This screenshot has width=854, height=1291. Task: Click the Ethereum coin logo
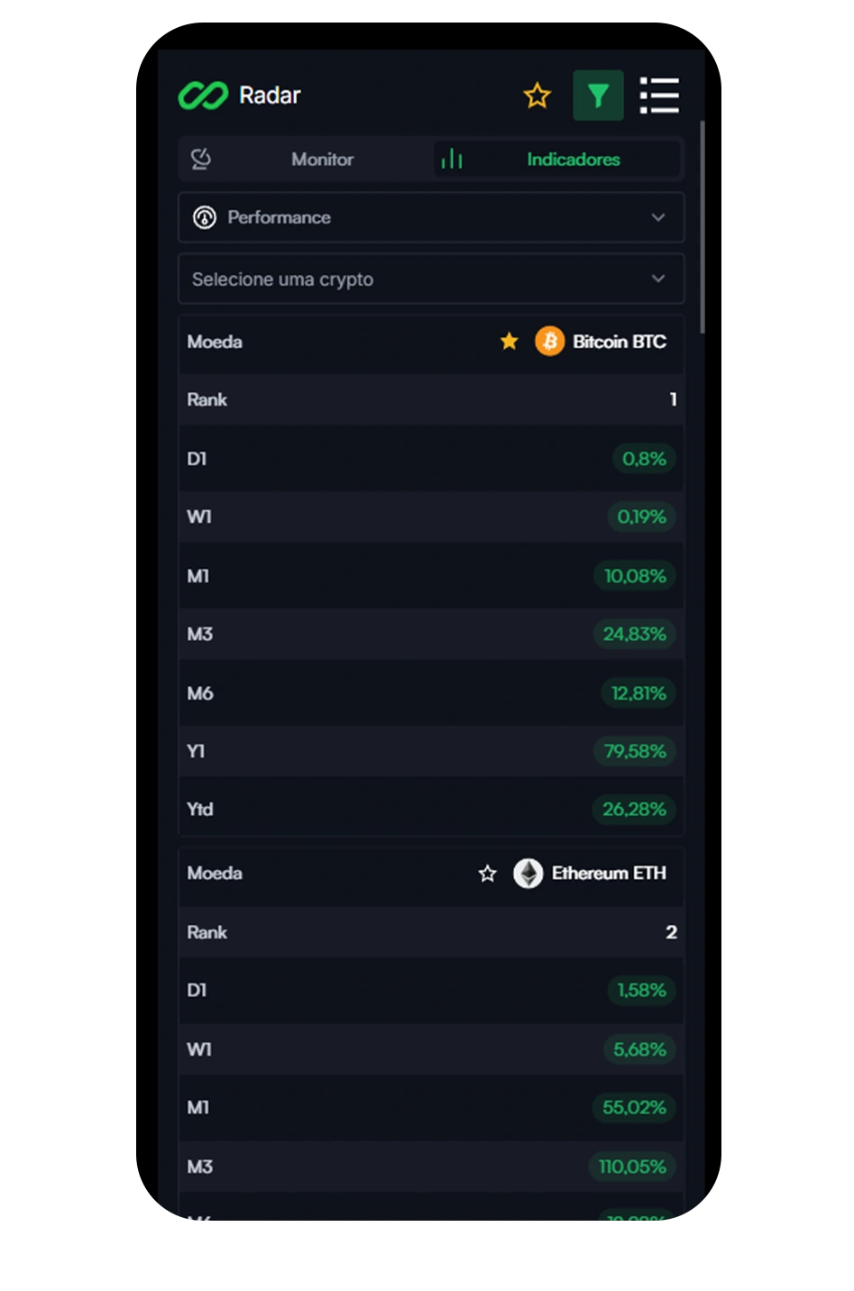pos(528,874)
